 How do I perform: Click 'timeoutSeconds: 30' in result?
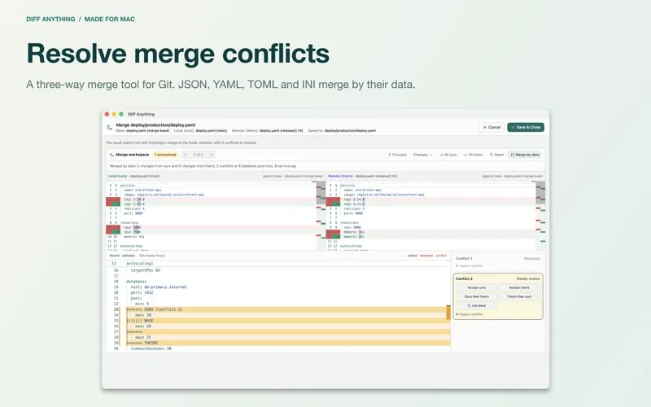pos(151,348)
